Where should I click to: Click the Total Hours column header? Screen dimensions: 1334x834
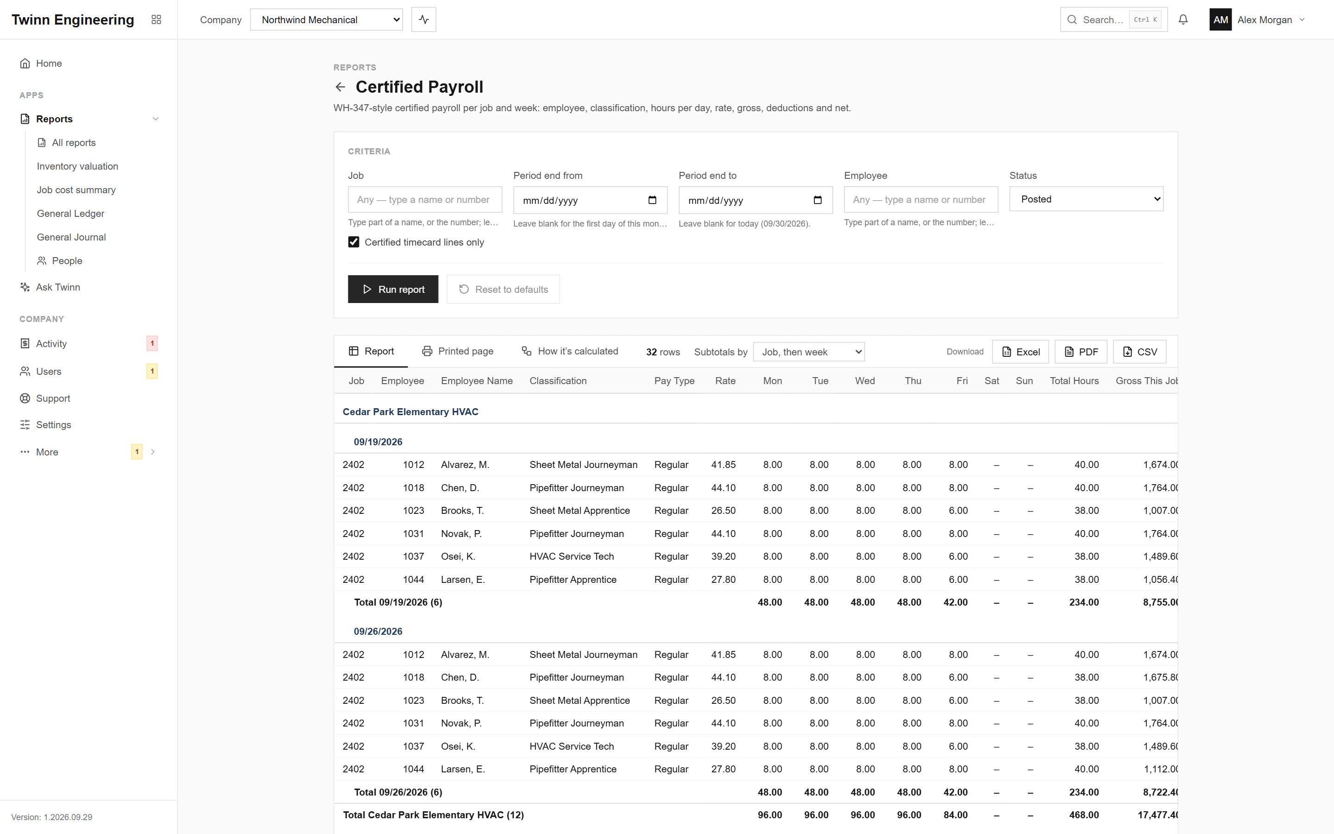pyautogui.click(x=1074, y=380)
